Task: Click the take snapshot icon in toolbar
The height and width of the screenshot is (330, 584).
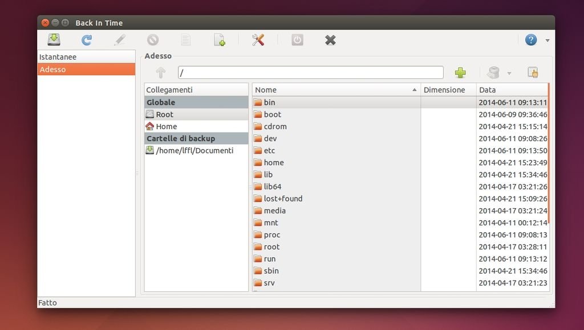Action: (x=54, y=40)
